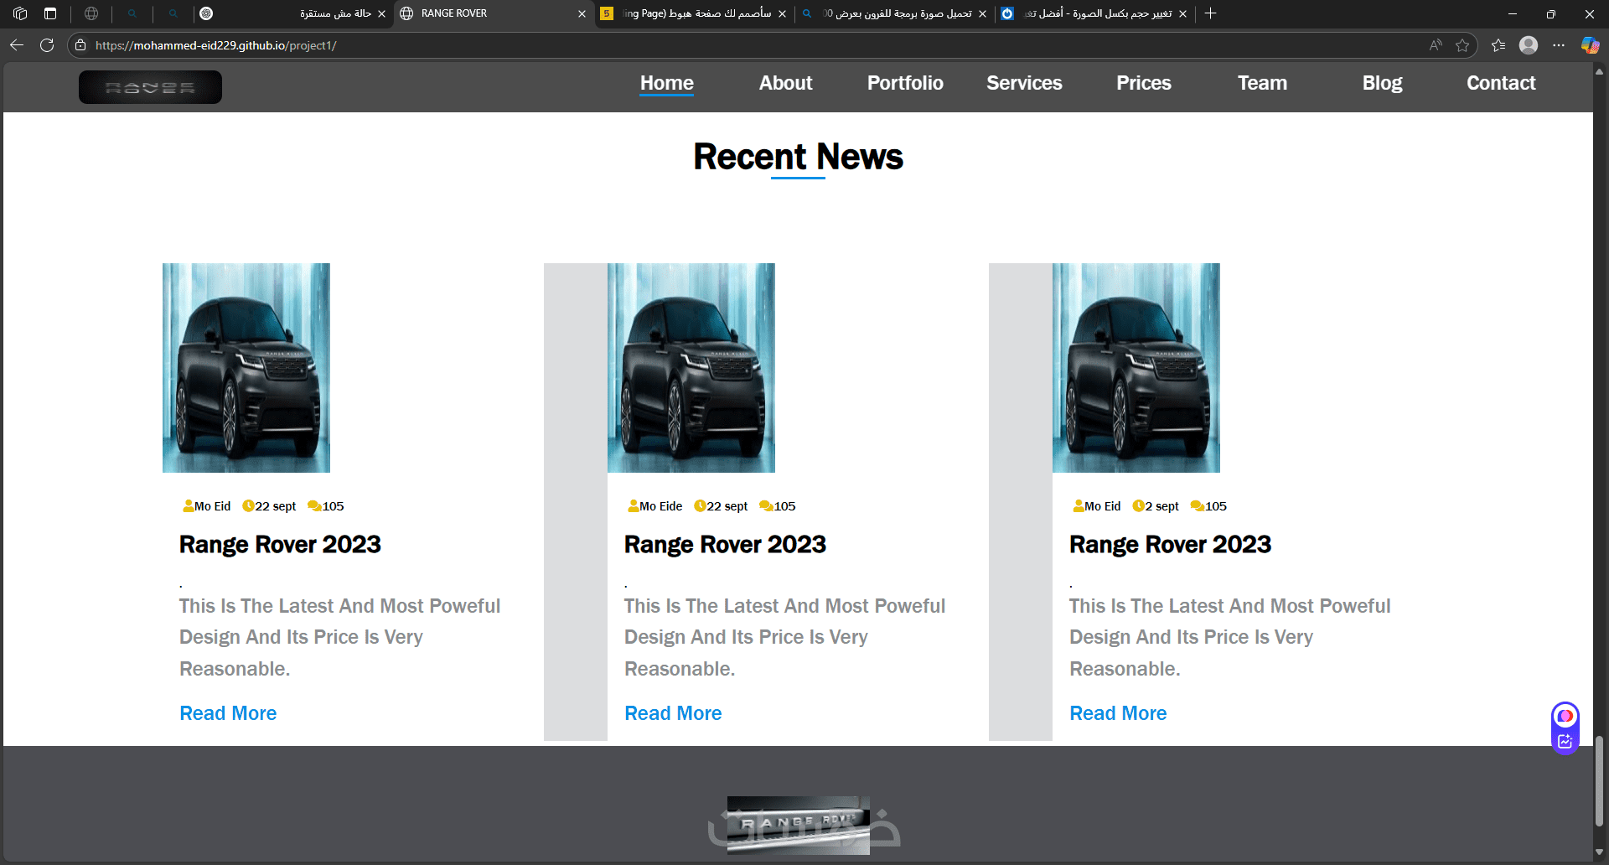The height and width of the screenshot is (865, 1609).
Task: Click the description paragraph in the left card
Action: [x=339, y=637]
